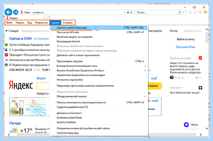Choose Фильтрация ActiveX
The image size is (213, 141).
pyautogui.click(x=99, y=41)
